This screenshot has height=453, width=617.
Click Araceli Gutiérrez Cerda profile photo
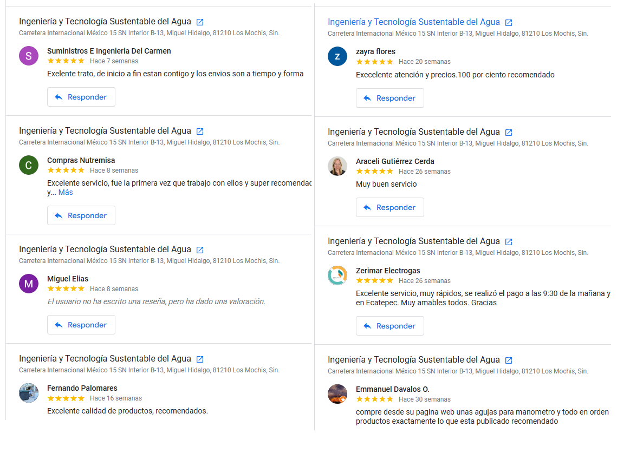tap(337, 166)
